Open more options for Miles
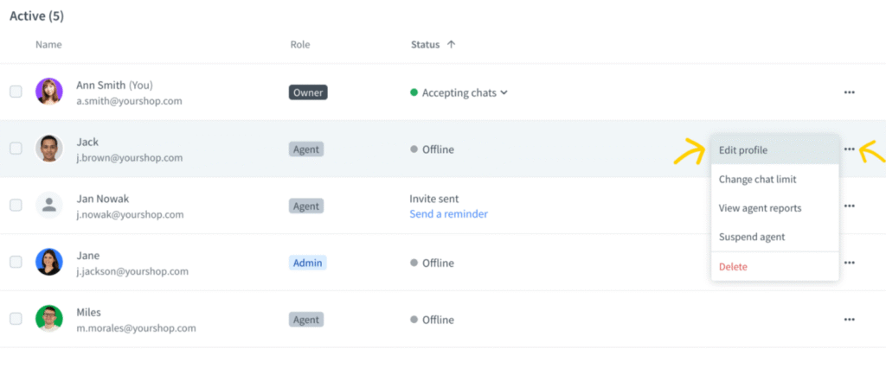Viewport: 886px width, 387px height. [x=849, y=319]
